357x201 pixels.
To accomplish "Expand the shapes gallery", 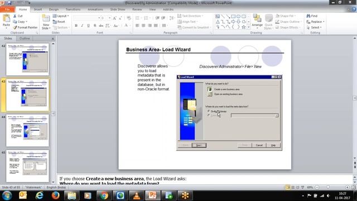I will 249,27.
